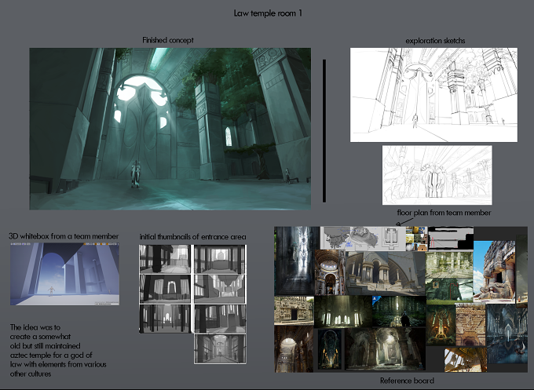Click the Aztec temple description text

click(58, 351)
